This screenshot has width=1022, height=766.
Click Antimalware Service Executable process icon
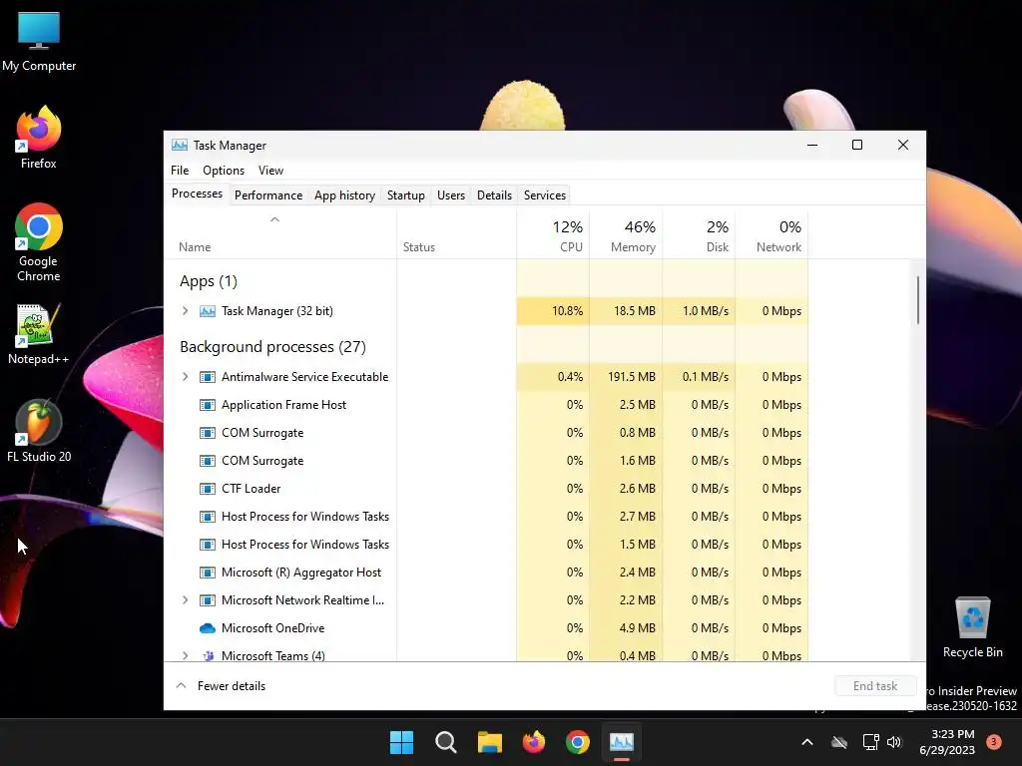click(x=208, y=377)
